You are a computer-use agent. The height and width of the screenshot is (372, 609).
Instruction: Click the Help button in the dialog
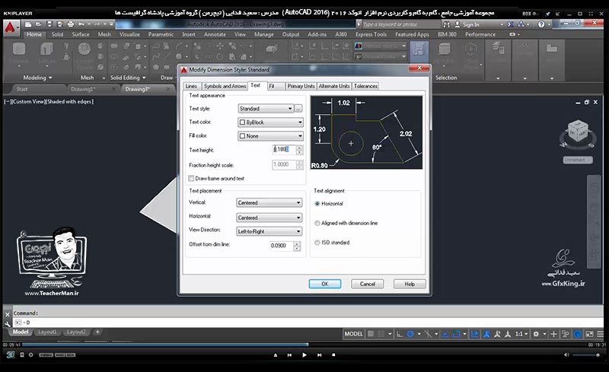coord(410,284)
